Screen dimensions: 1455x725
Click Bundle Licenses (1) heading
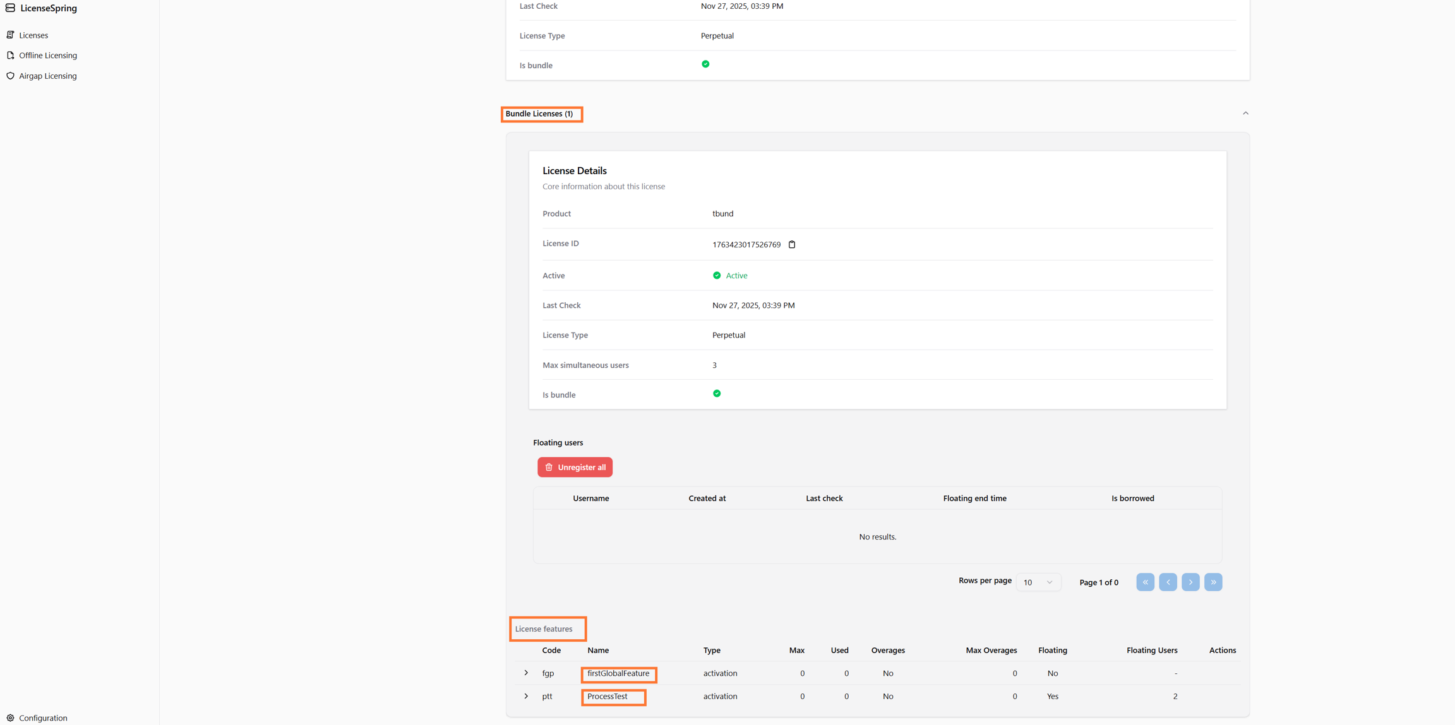[x=539, y=114]
